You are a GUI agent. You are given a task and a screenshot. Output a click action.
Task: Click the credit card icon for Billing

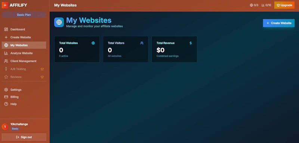click(6, 97)
